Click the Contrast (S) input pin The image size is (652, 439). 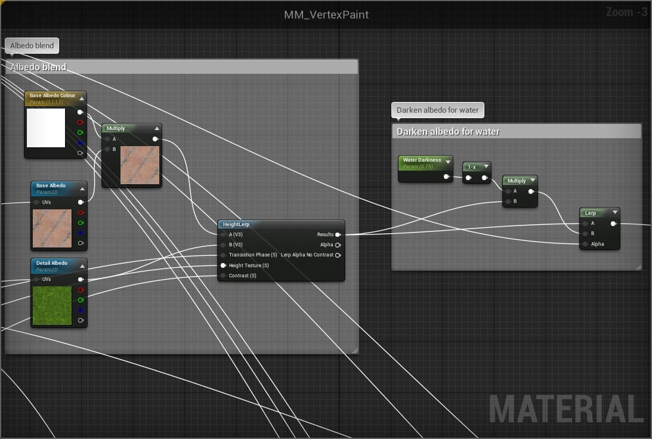click(223, 276)
